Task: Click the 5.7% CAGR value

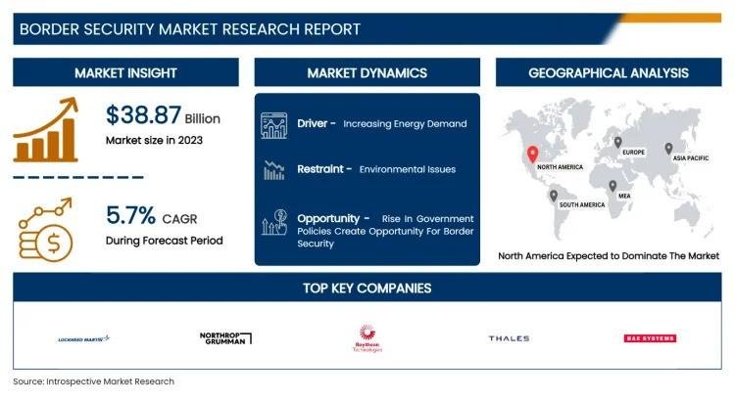Action: (x=152, y=216)
